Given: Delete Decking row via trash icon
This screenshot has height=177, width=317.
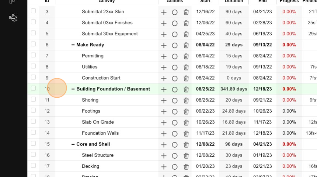Looking at the screenshot, I should click(x=186, y=167).
